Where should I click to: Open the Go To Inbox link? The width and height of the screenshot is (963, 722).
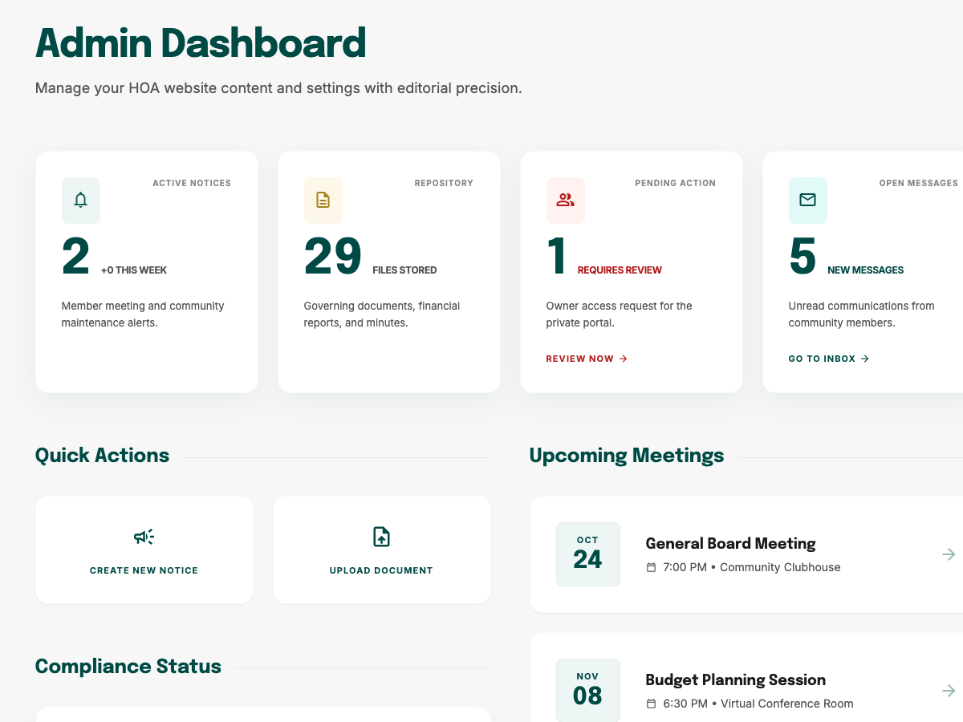point(828,359)
